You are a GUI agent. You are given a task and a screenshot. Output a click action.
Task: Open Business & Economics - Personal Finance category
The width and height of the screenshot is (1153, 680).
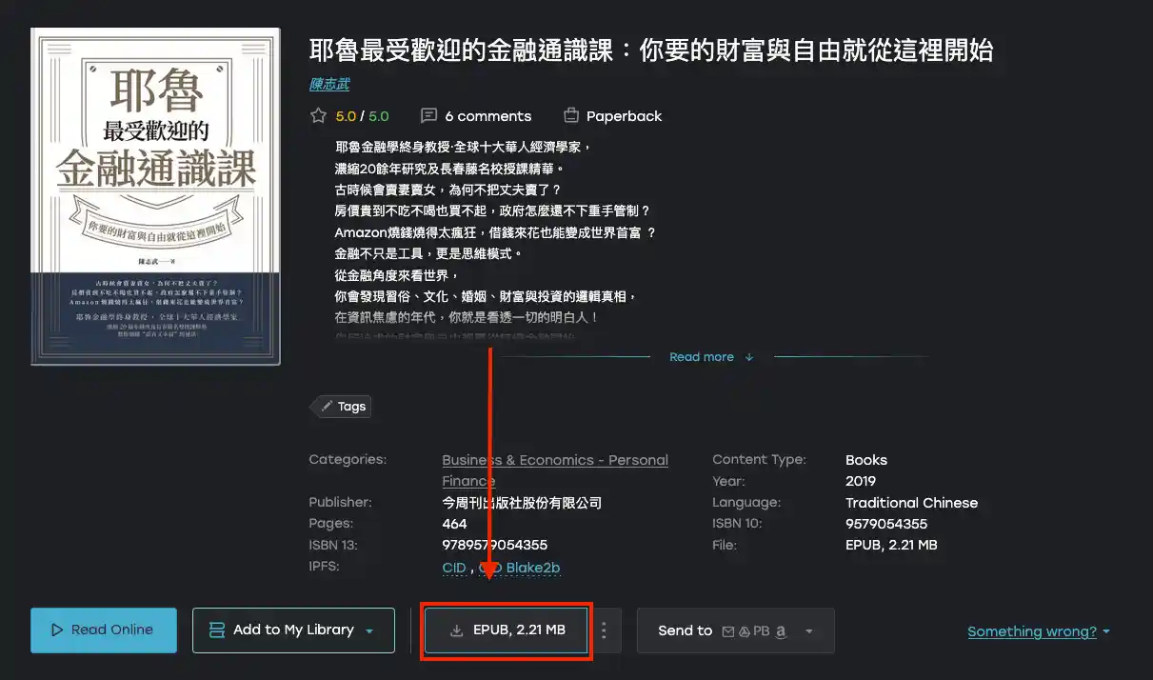[x=555, y=470]
